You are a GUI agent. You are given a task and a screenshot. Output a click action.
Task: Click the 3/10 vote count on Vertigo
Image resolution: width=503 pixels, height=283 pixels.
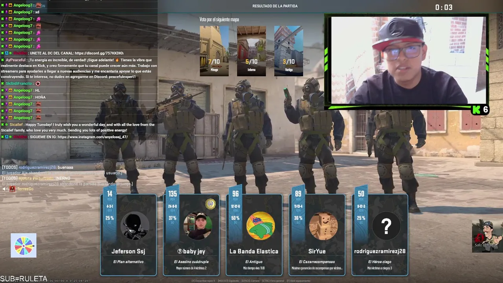pyautogui.click(x=289, y=62)
